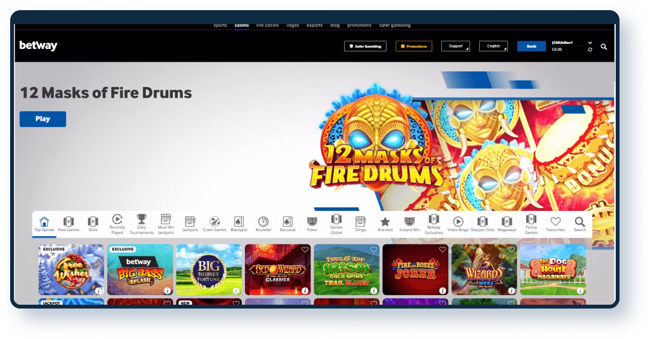Switch to the live casino tab
Image resolution: width=650 pixels, height=339 pixels.
point(267,25)
